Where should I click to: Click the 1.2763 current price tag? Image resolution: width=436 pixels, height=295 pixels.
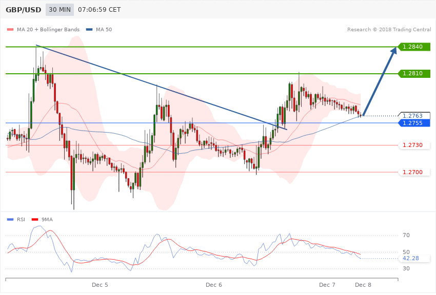414,115
